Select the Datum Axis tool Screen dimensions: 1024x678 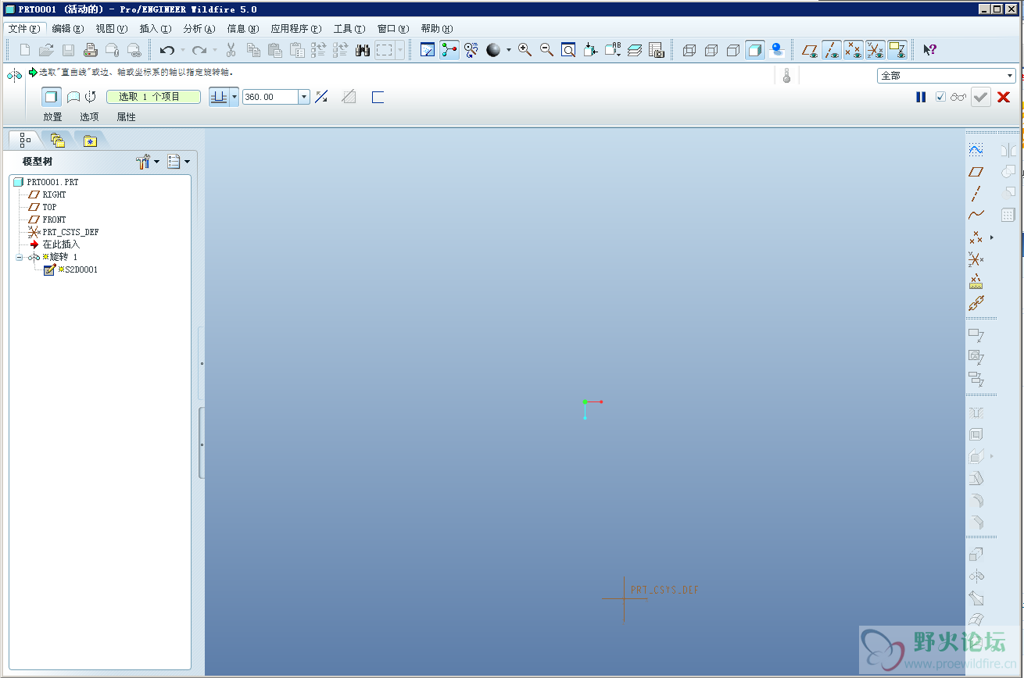(976, 193)
